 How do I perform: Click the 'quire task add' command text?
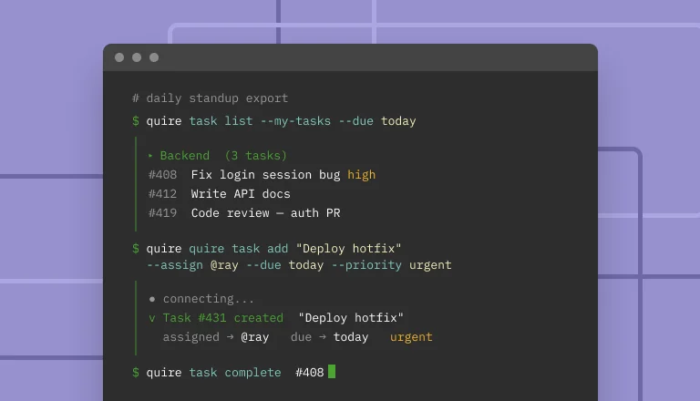coord(239,248)
